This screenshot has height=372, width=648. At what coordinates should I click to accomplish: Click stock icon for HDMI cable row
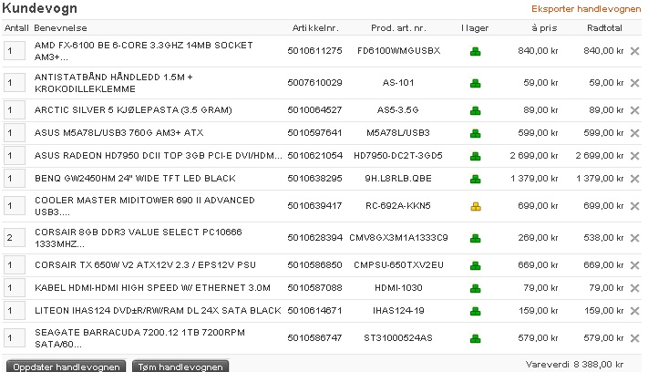475,288
